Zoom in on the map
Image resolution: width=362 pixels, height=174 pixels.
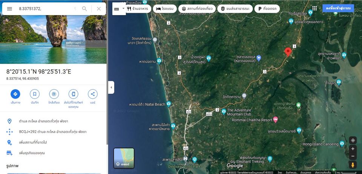click(x=353, y=149)
